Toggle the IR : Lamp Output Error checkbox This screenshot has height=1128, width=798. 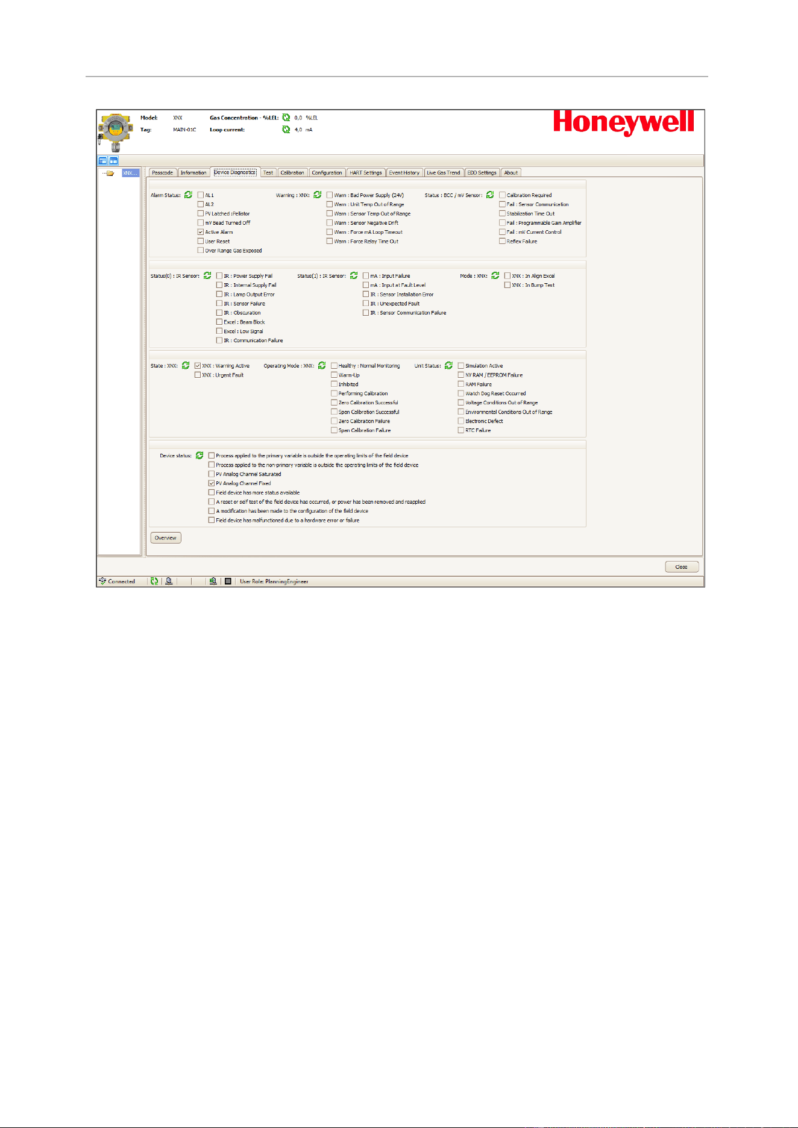[219, 295]
